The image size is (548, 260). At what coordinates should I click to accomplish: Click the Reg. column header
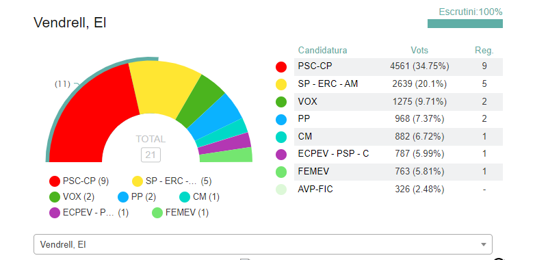[484, 51]
